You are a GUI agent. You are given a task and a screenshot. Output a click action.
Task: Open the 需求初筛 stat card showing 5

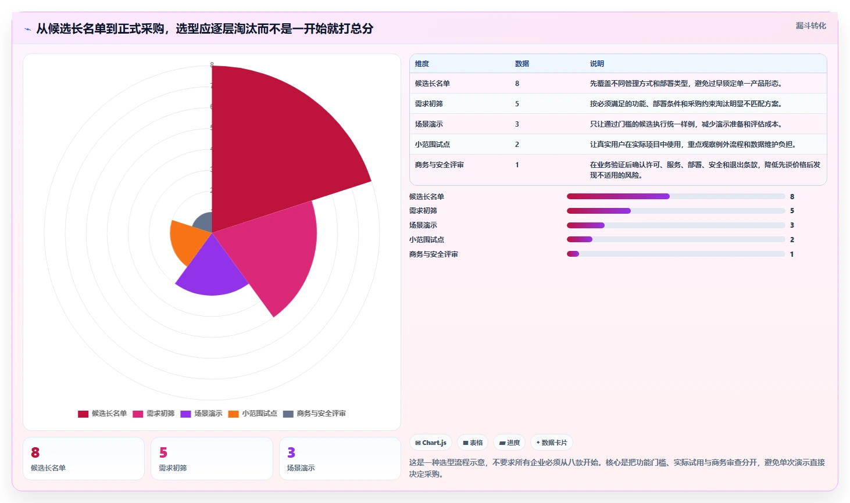click(212, 459)
